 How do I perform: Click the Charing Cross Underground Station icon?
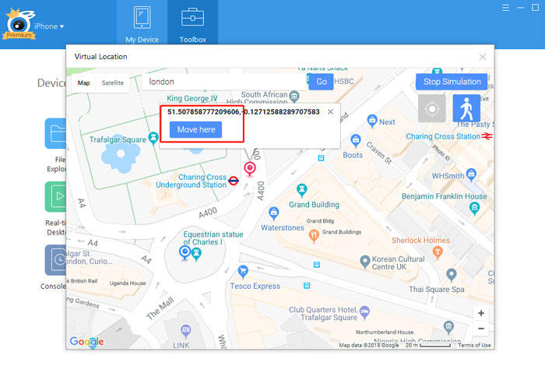click(233, 179)
